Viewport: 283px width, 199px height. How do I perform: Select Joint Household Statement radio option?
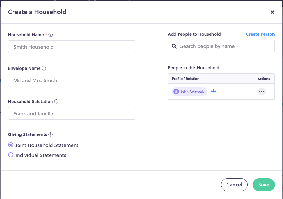click(11, 145)
